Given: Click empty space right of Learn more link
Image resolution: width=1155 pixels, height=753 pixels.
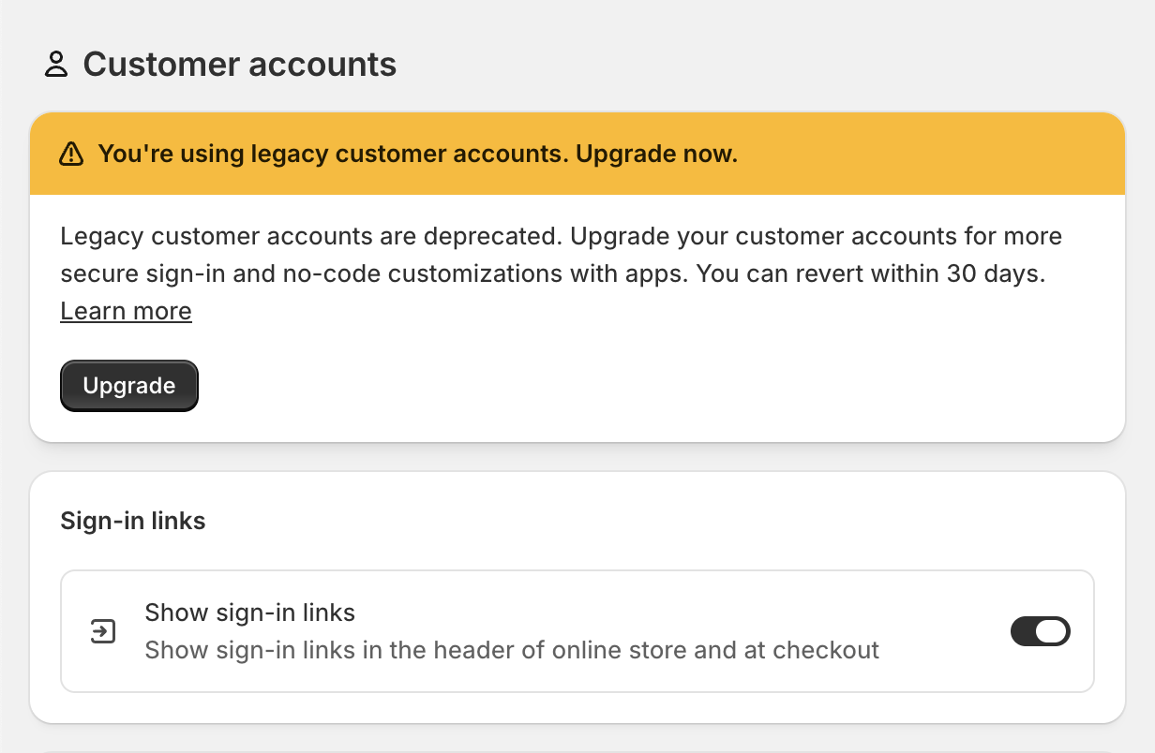Looking at the screenshot, I should [x=562, y=311].
